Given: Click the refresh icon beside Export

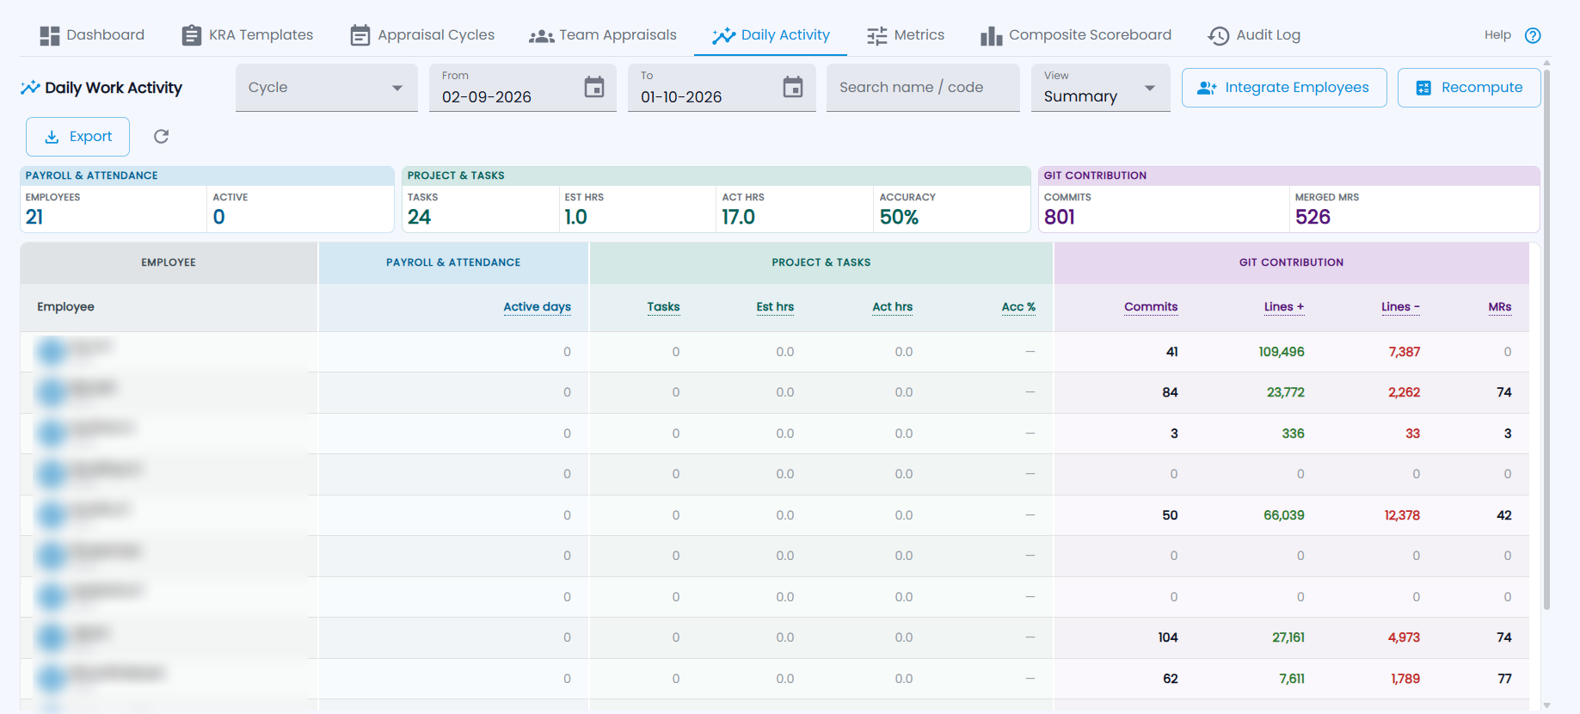Looking at the screenshot, I should click(161, 136).
